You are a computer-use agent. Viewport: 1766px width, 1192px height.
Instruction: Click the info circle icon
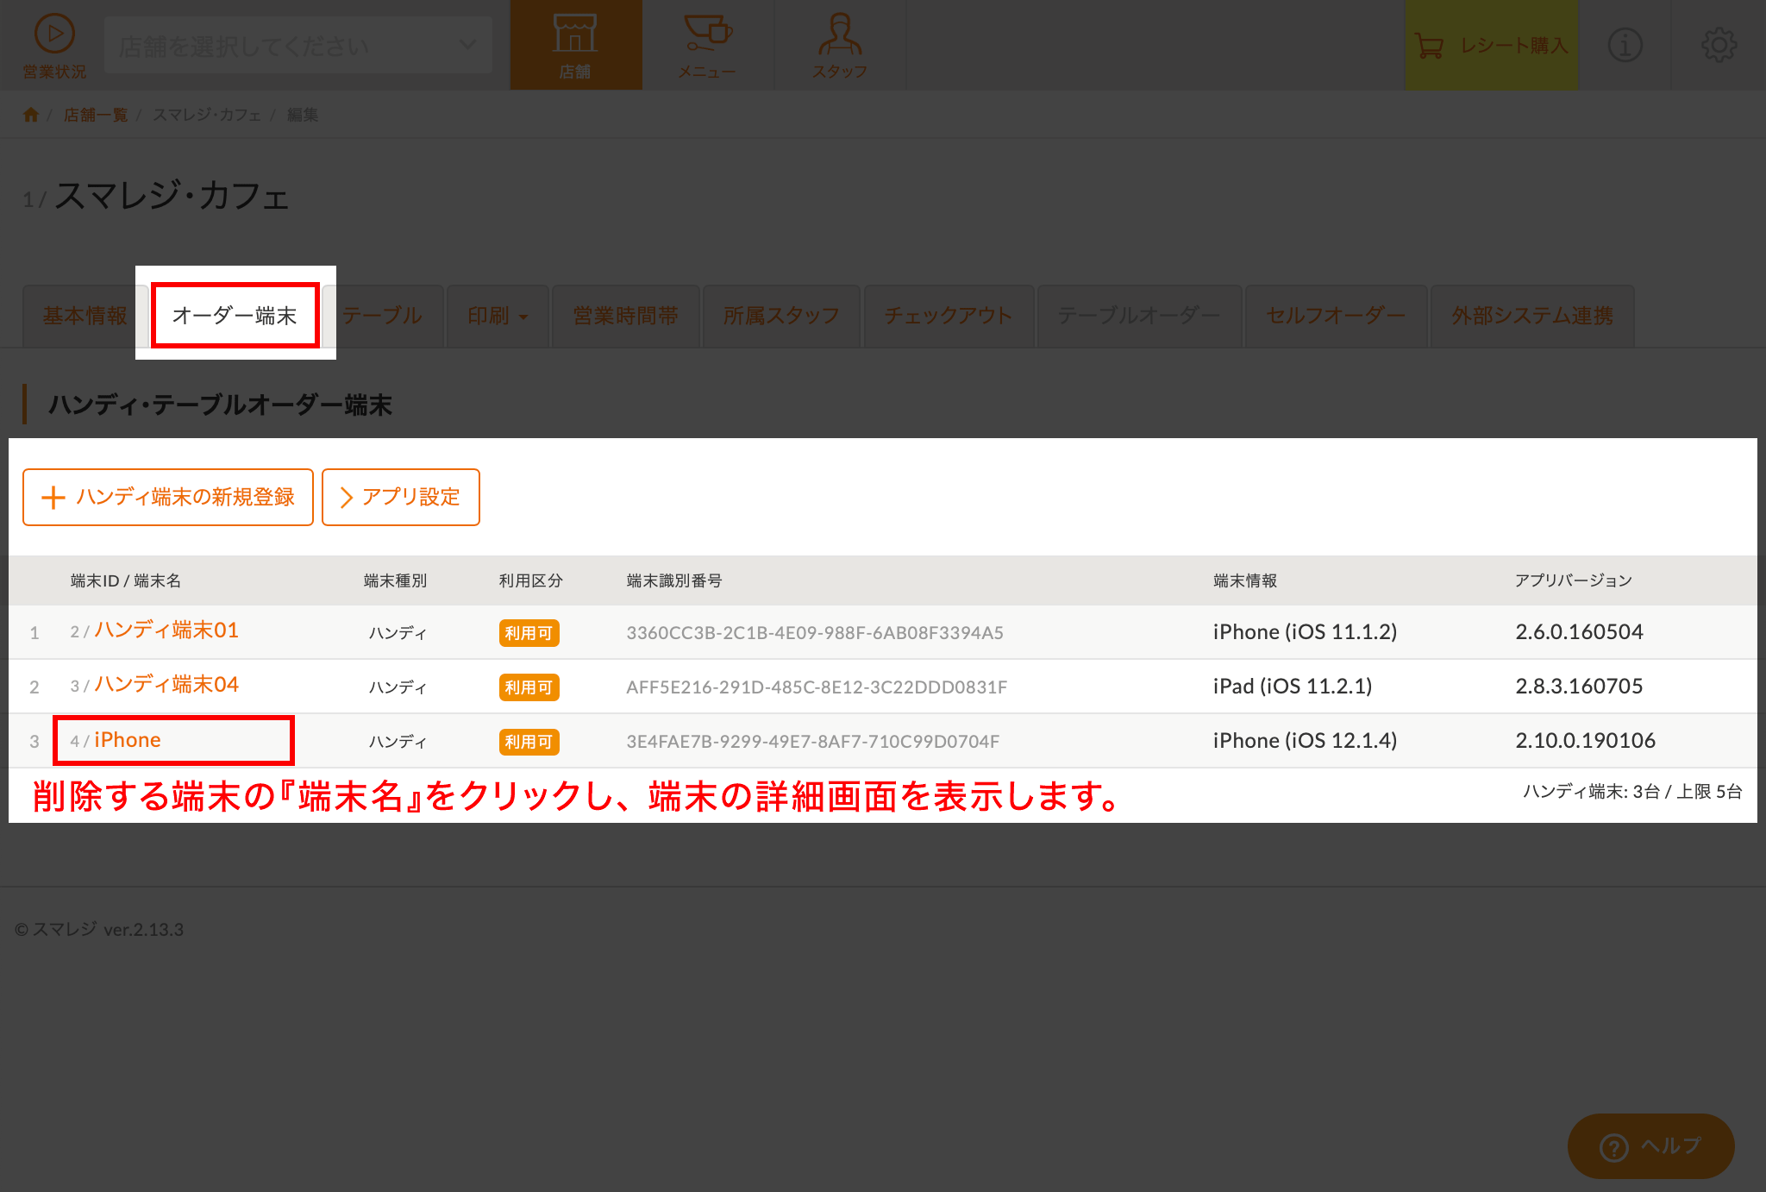(1625, 47)
